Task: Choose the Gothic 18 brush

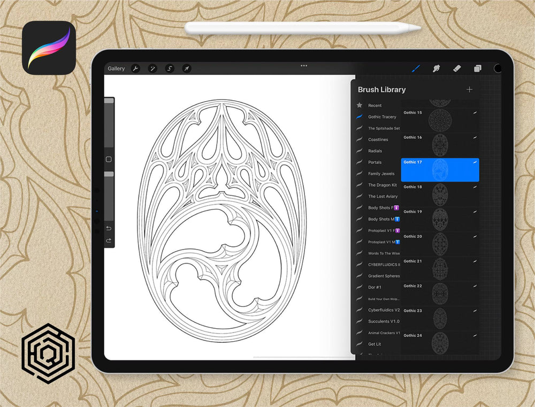Action: (x=440, y=194)
